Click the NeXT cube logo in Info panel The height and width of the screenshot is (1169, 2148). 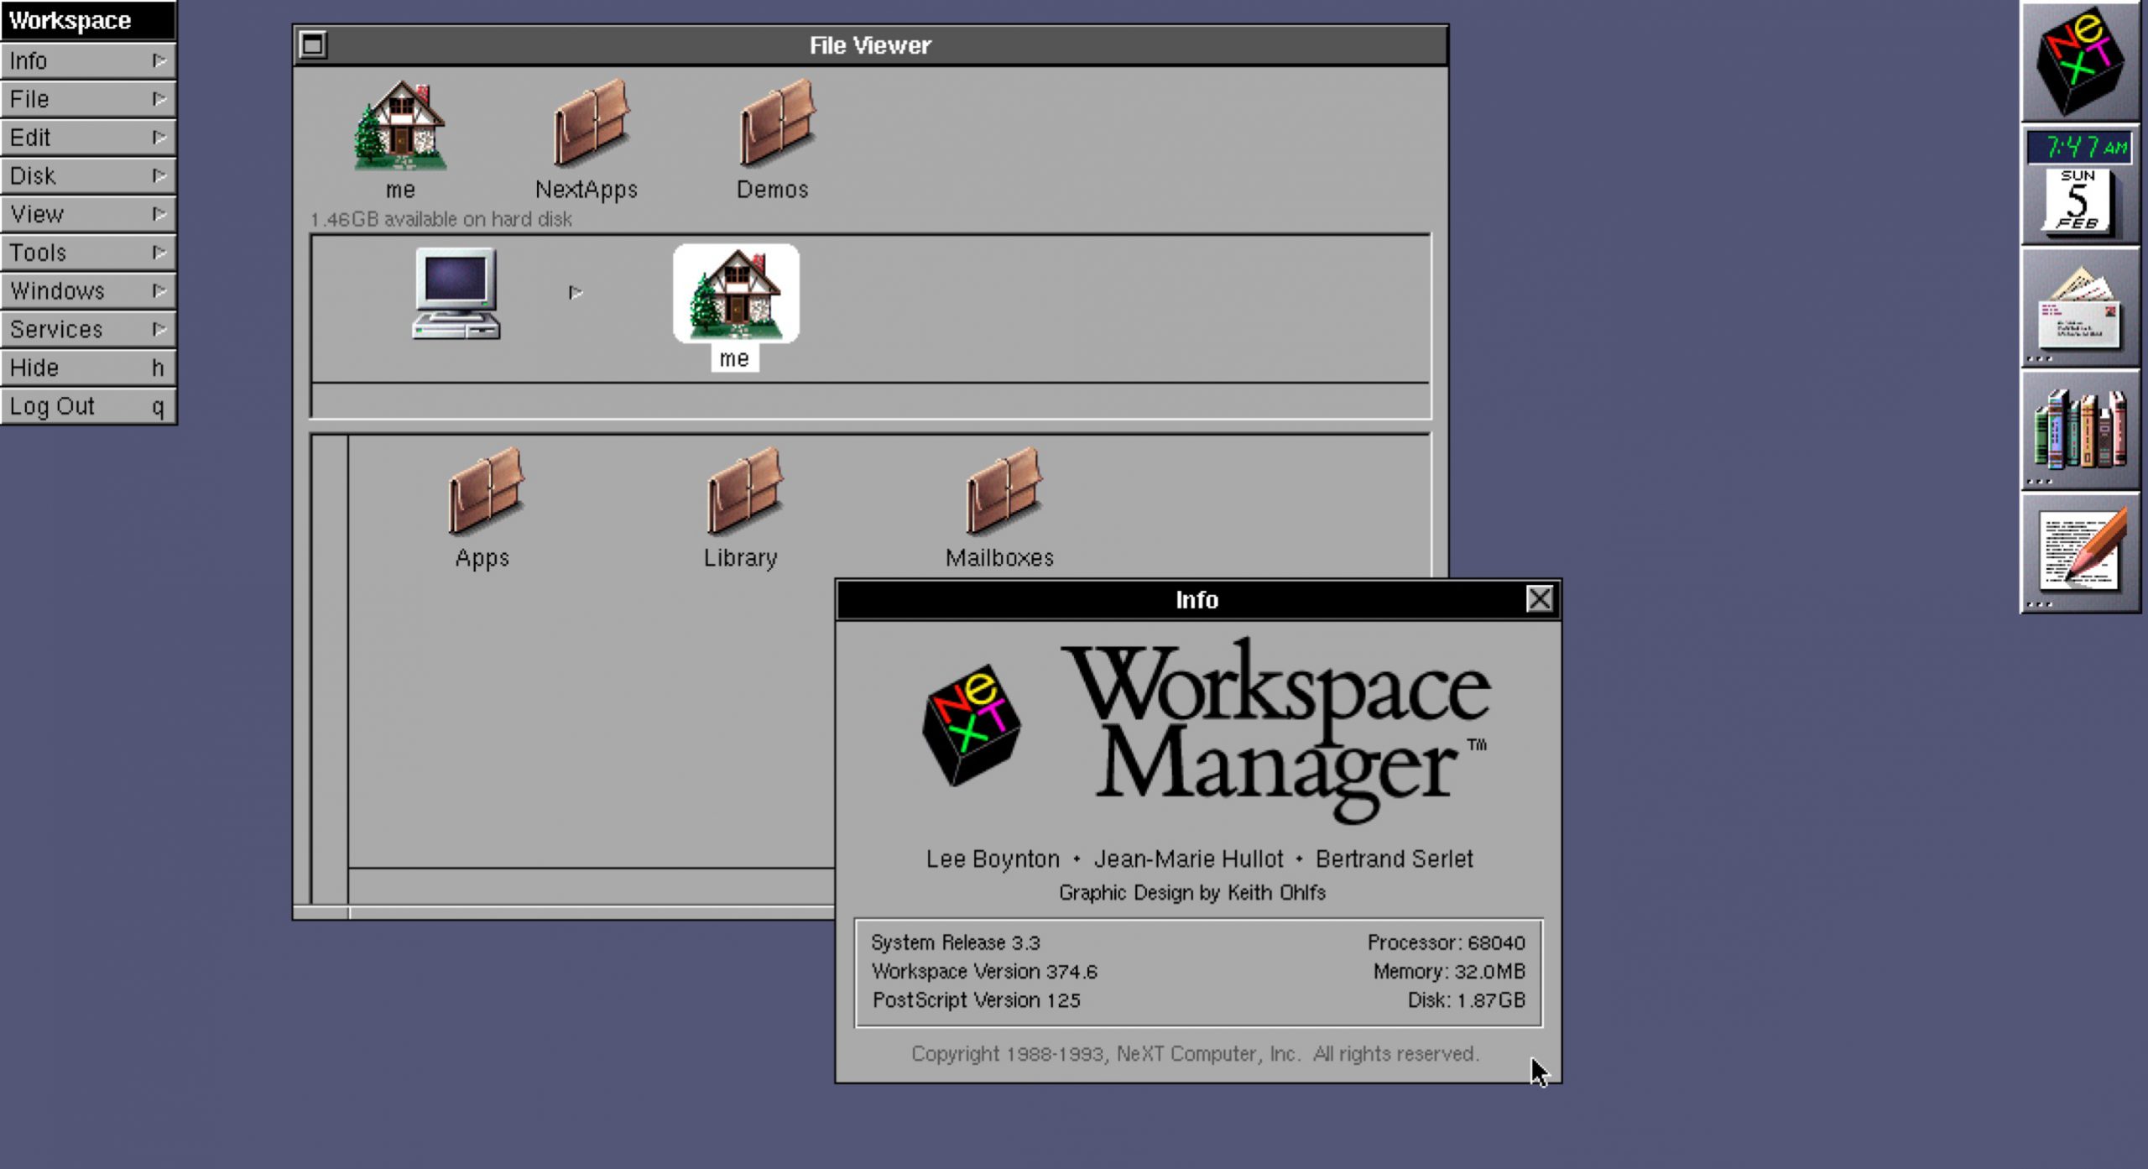coord(971,726)
